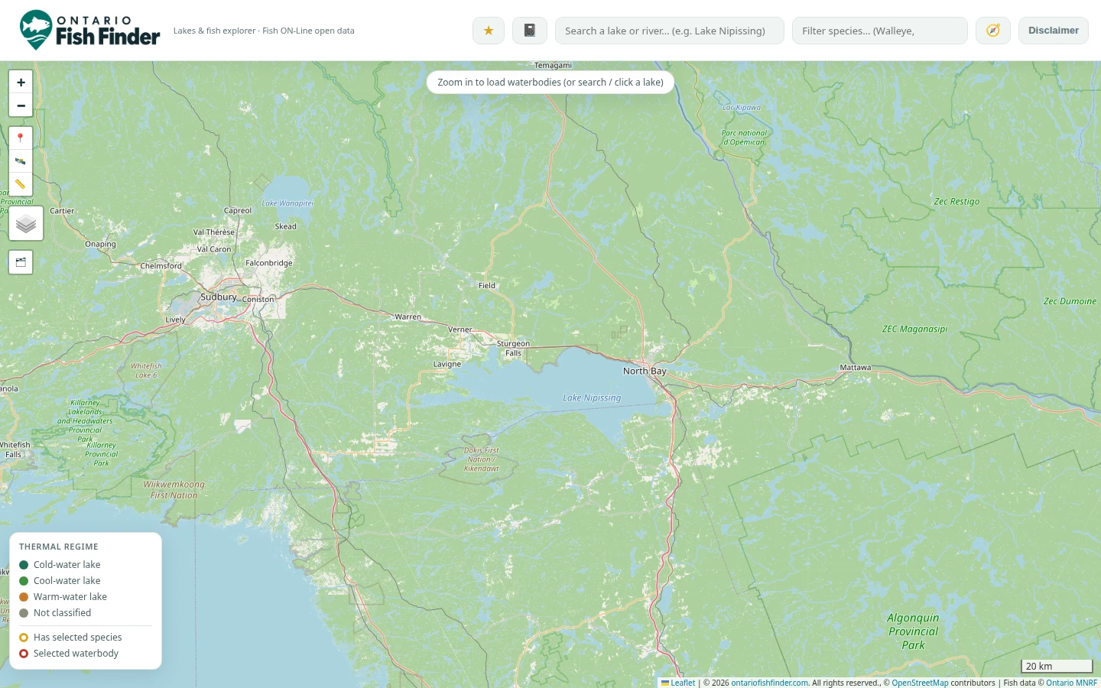Focus the Filter species field
Screen dimensions: 1101x688
point(880,31)
